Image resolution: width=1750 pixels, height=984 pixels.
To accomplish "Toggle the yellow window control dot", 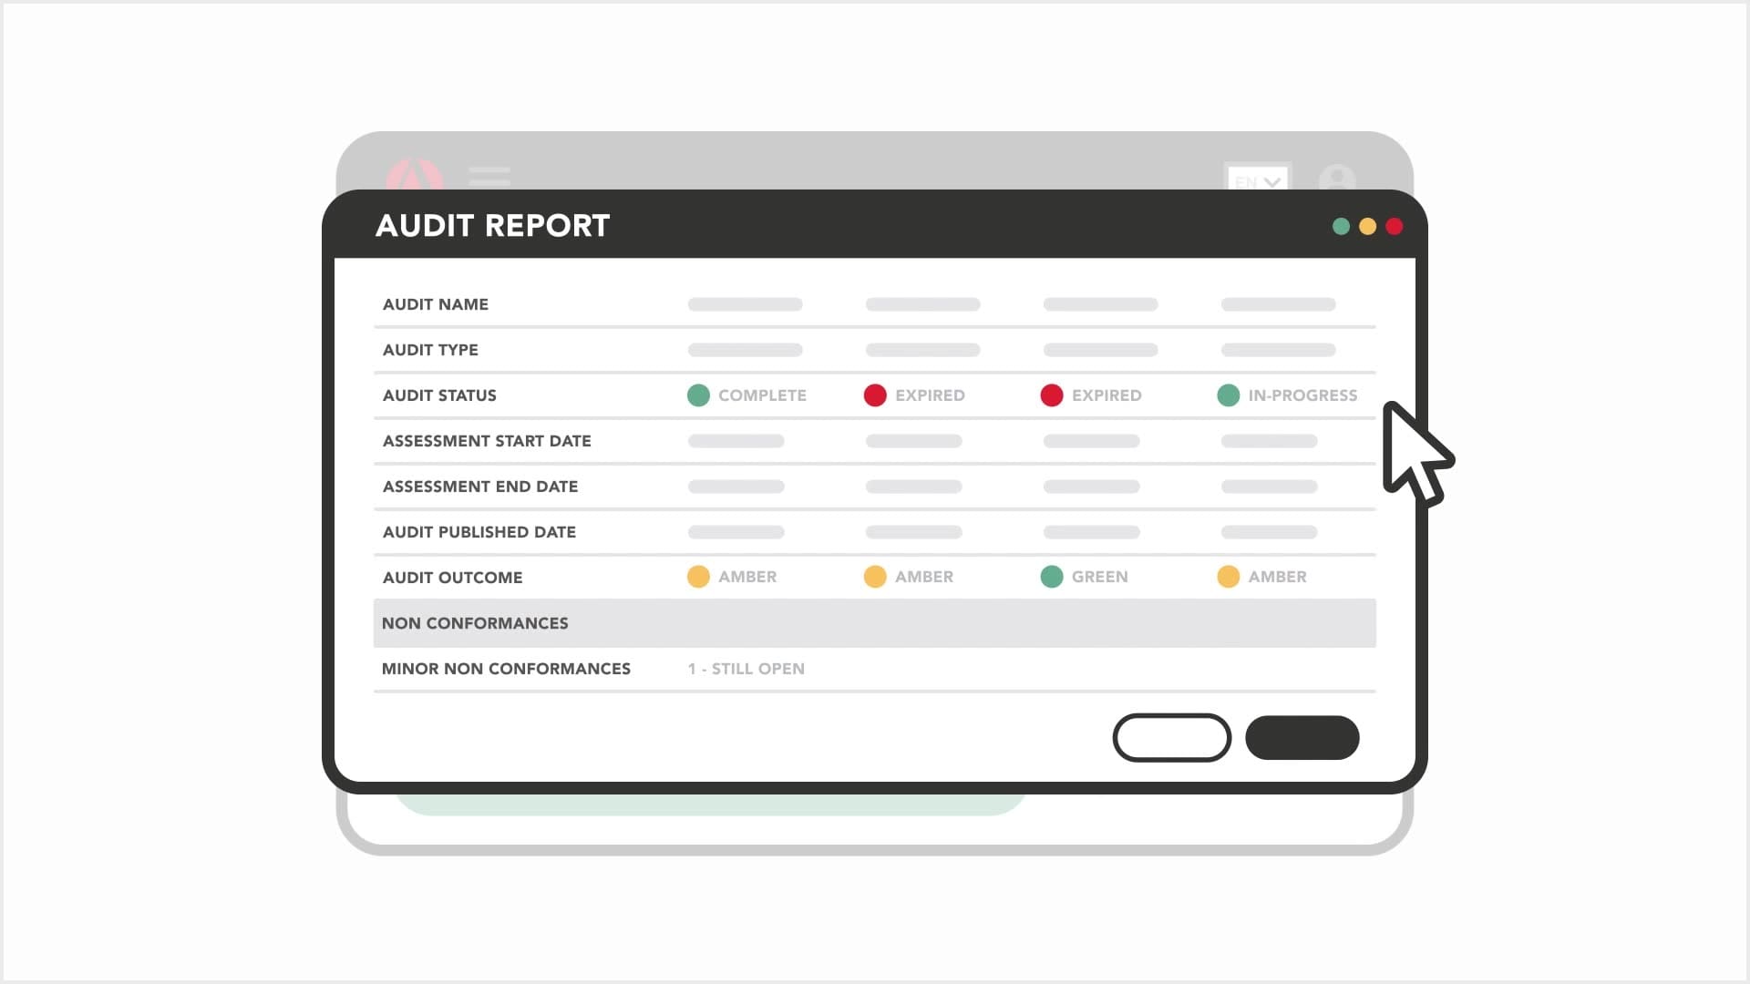I will click(x=1367, y=226).
